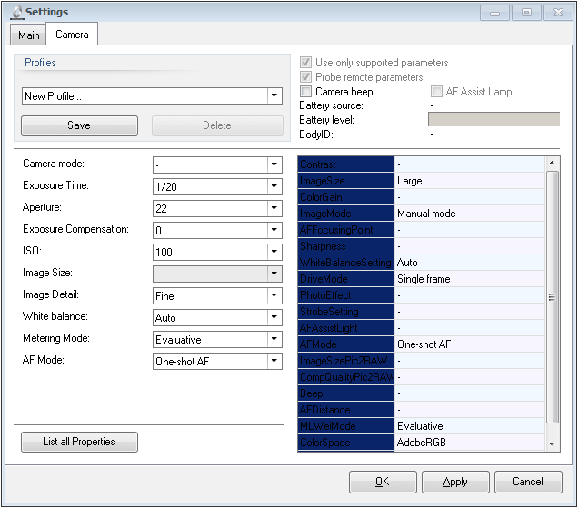Select the StrobeSetting property row
578x508 pixels.
pyautogui.click(x=421, y=312)
